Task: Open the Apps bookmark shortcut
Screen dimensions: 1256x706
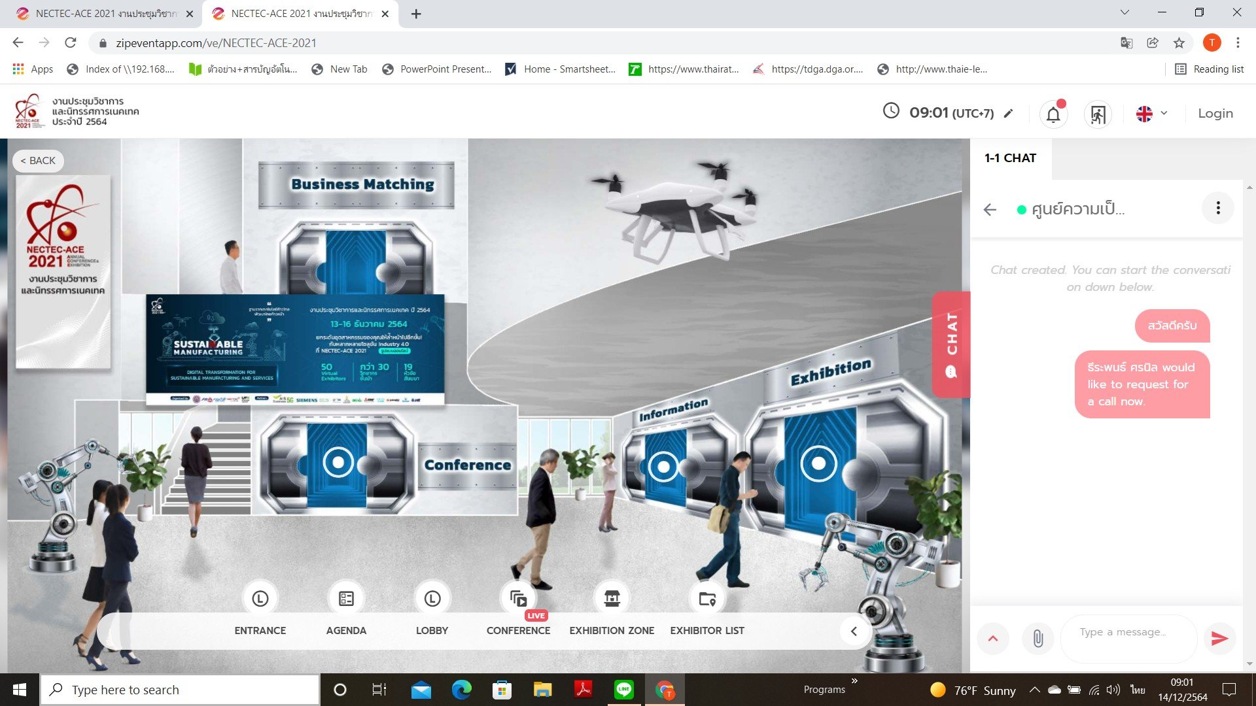Action: (x=33, y=69)
